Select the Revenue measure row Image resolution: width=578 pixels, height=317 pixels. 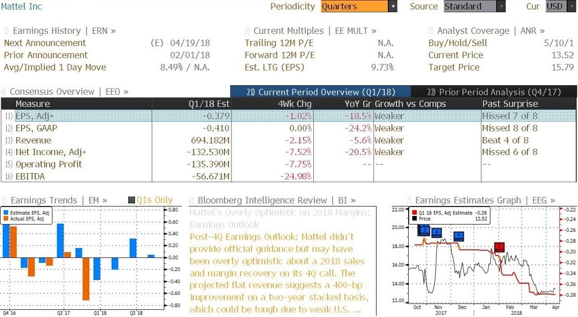288,140
